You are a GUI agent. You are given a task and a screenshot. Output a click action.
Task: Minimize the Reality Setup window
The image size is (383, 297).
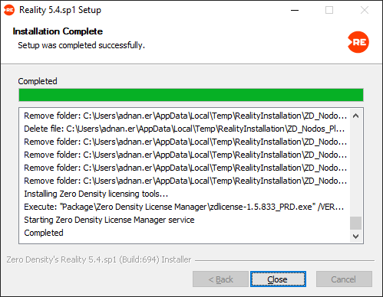pos(295,10)
